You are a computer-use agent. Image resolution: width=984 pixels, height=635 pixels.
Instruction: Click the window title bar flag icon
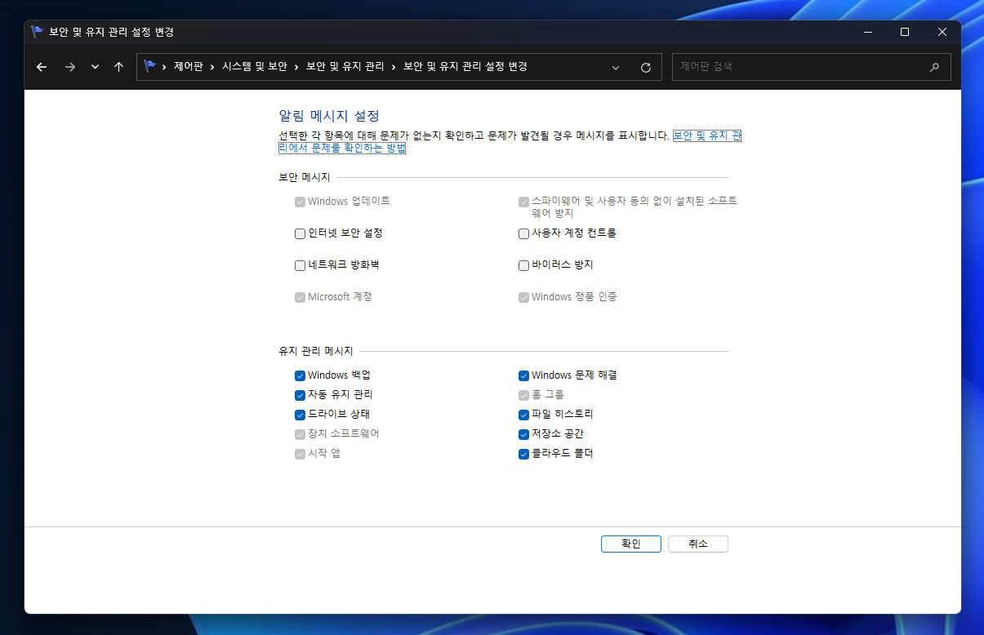point(38,32)
